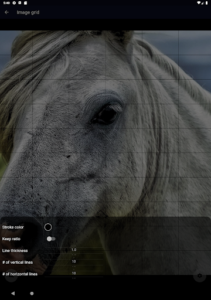Viewport: 211px width, 300px height.
Task: Select the horizontal lines value 10
Action: tap(74, 273)
